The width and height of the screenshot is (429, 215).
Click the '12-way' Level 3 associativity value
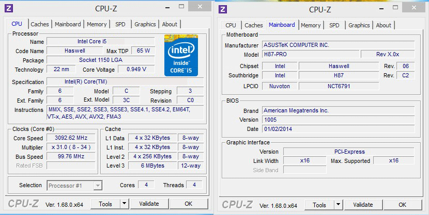(191, 166)
